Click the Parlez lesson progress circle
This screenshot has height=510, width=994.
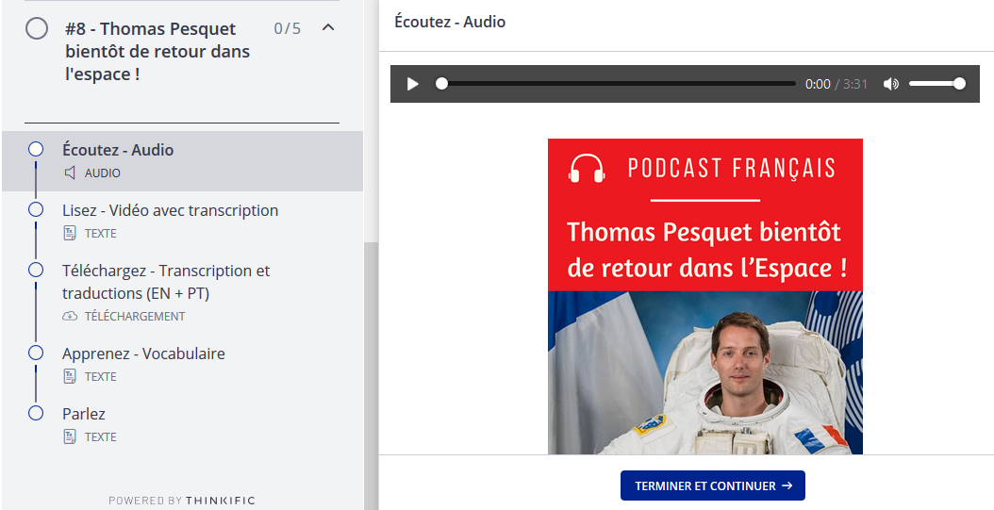click(x=36, y=413)
